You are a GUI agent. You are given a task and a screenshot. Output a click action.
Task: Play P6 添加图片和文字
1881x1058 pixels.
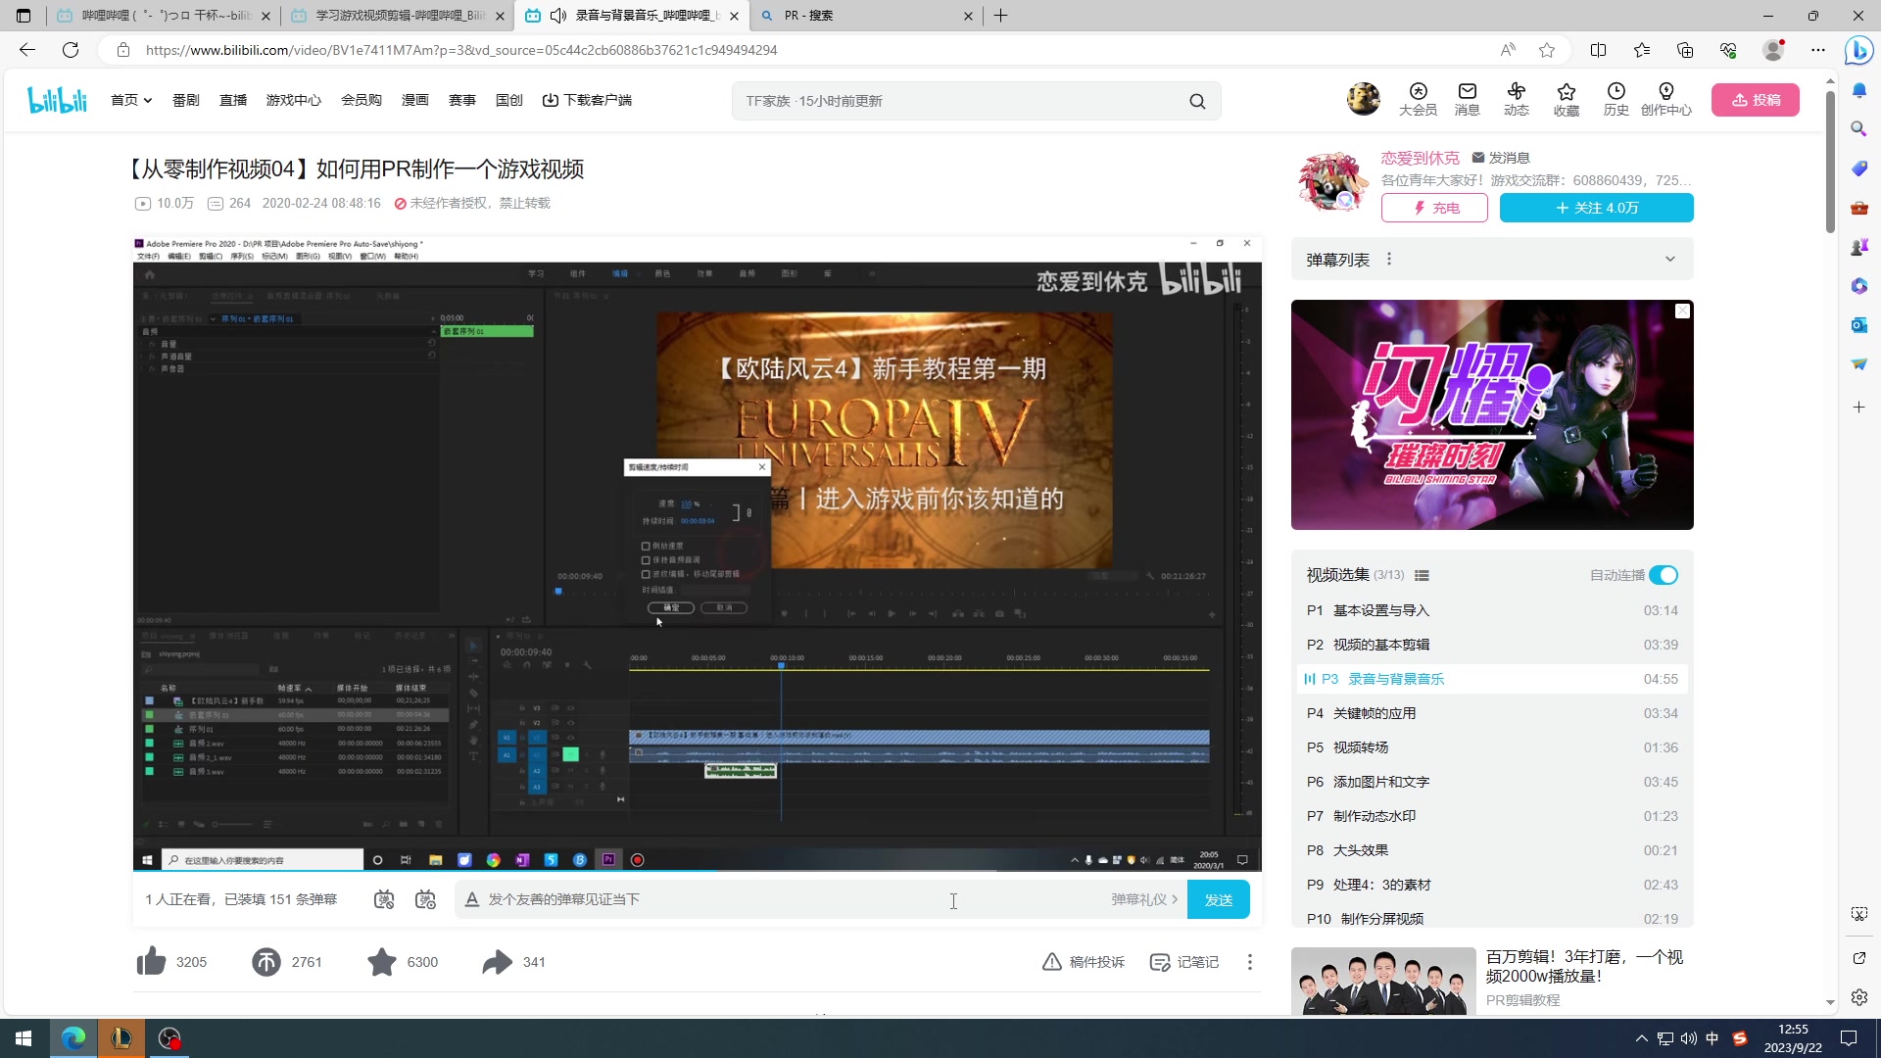[x=1492, y=782]
